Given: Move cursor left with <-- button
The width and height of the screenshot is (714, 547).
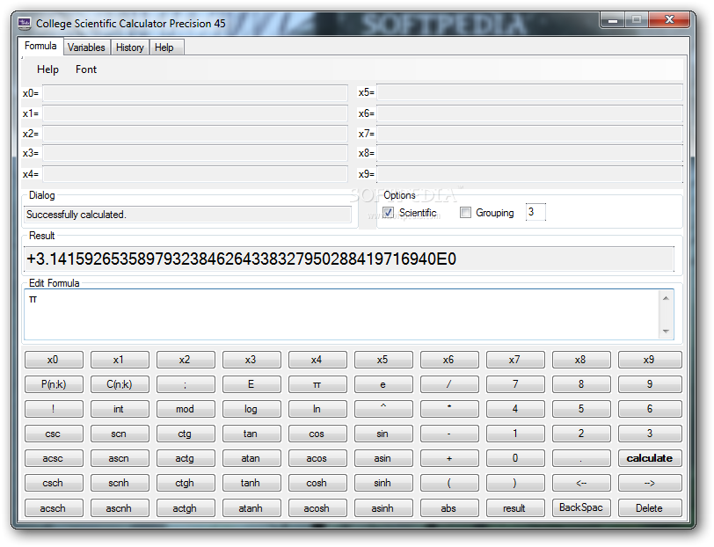Looking at the screenshot, I should (581, 483).
